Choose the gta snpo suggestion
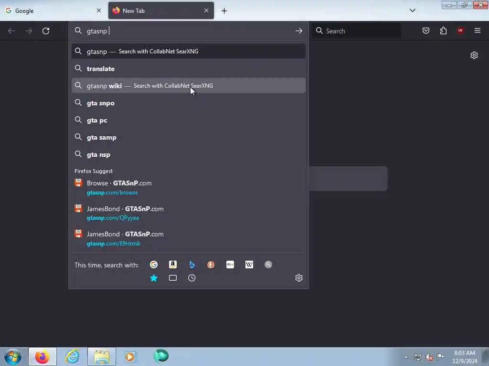Screen dimensions: 489x366 pos(188,103)
